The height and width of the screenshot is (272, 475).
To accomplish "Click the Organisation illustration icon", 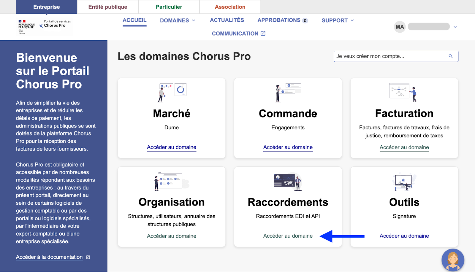I will (x=172, y=181).
